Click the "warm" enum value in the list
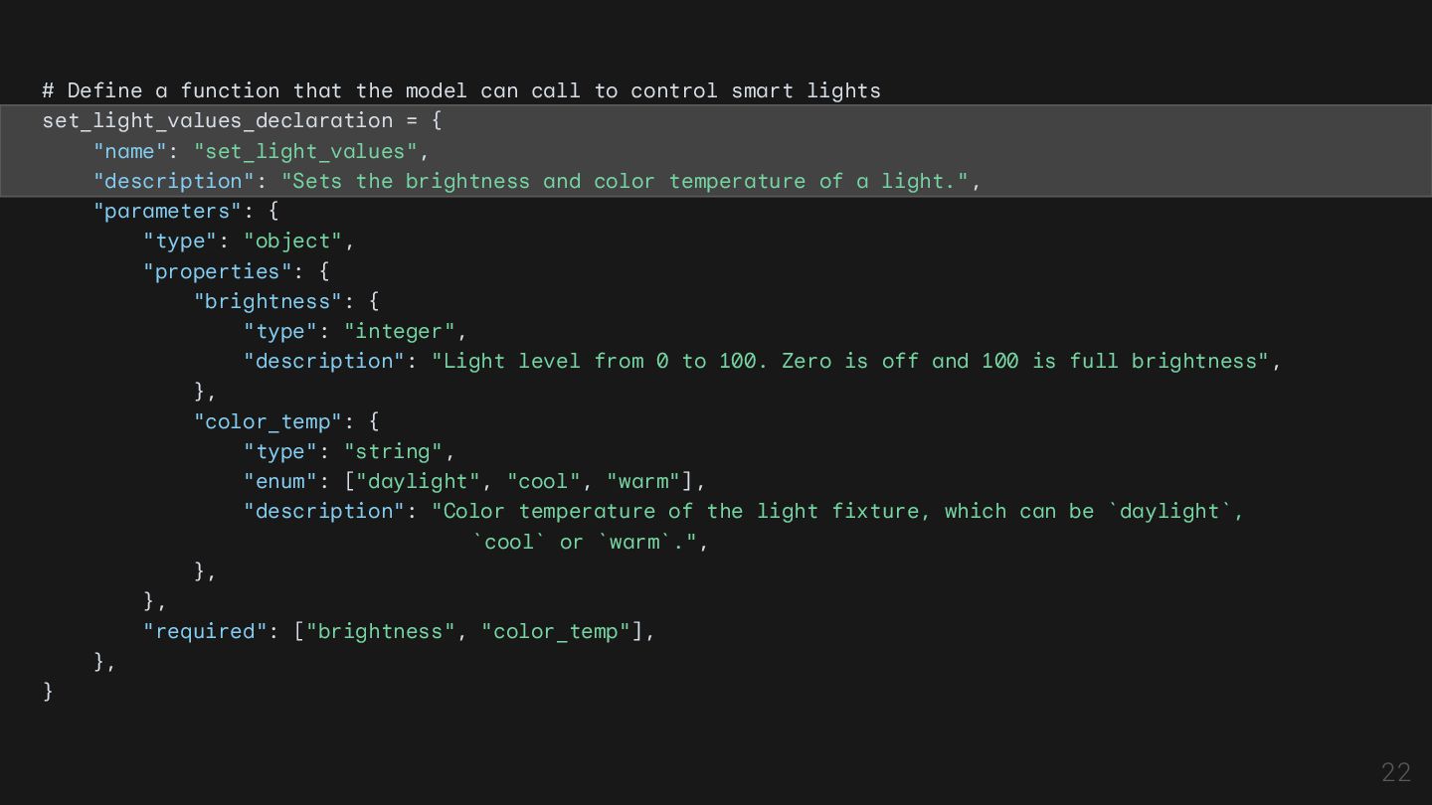Screen dimensions: 1432x805 tap(643, 481)
